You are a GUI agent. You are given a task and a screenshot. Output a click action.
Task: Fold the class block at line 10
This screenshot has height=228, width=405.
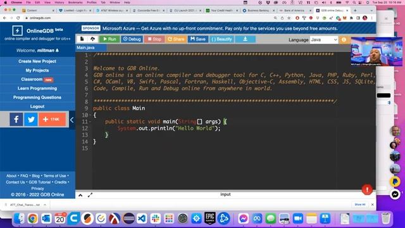[90, 115]
